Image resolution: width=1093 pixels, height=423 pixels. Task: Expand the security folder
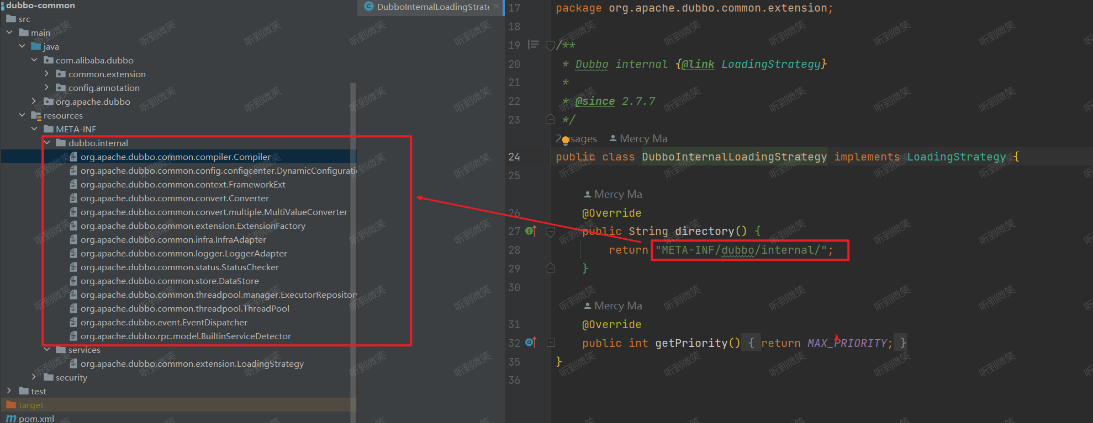pos(34,377)
